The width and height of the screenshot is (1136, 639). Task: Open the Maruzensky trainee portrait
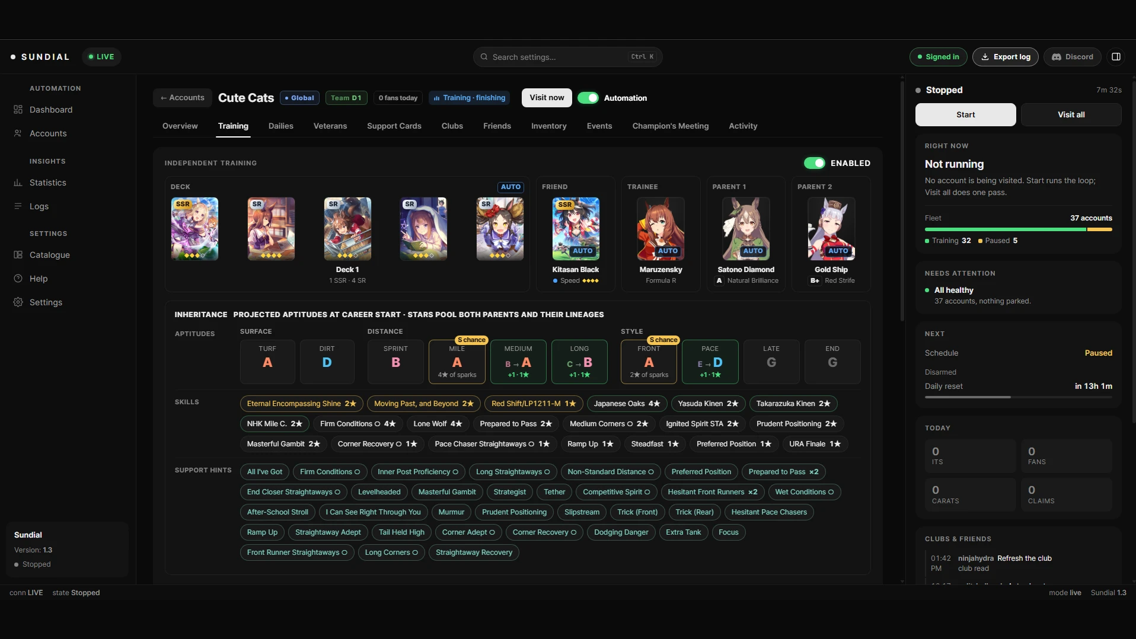click(x=660, y=229)
